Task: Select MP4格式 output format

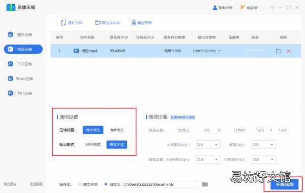Action: tap(93, 144)
